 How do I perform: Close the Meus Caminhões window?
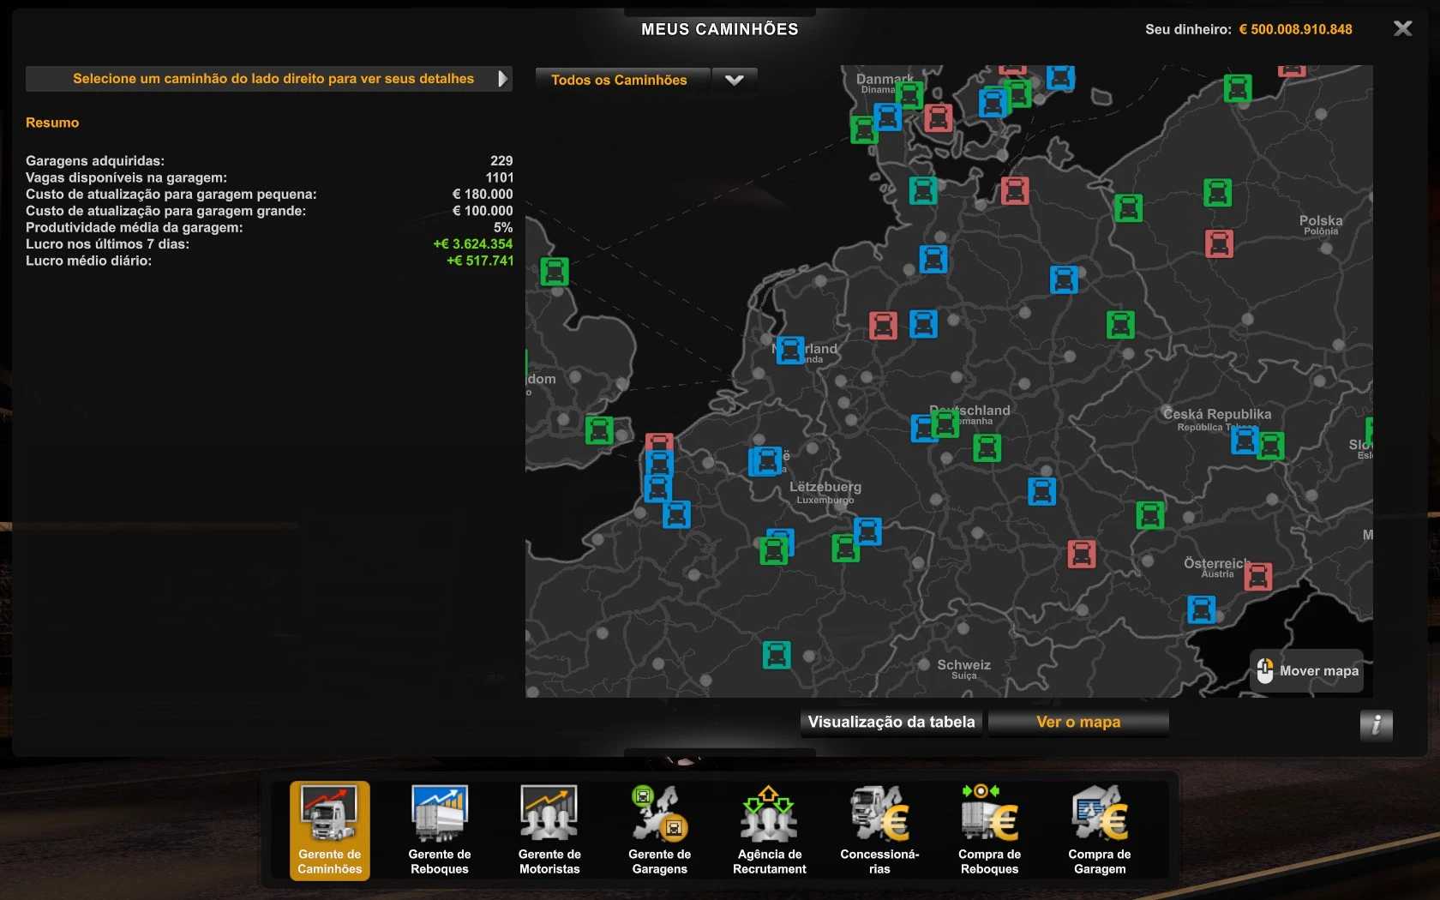[1402, 29]
